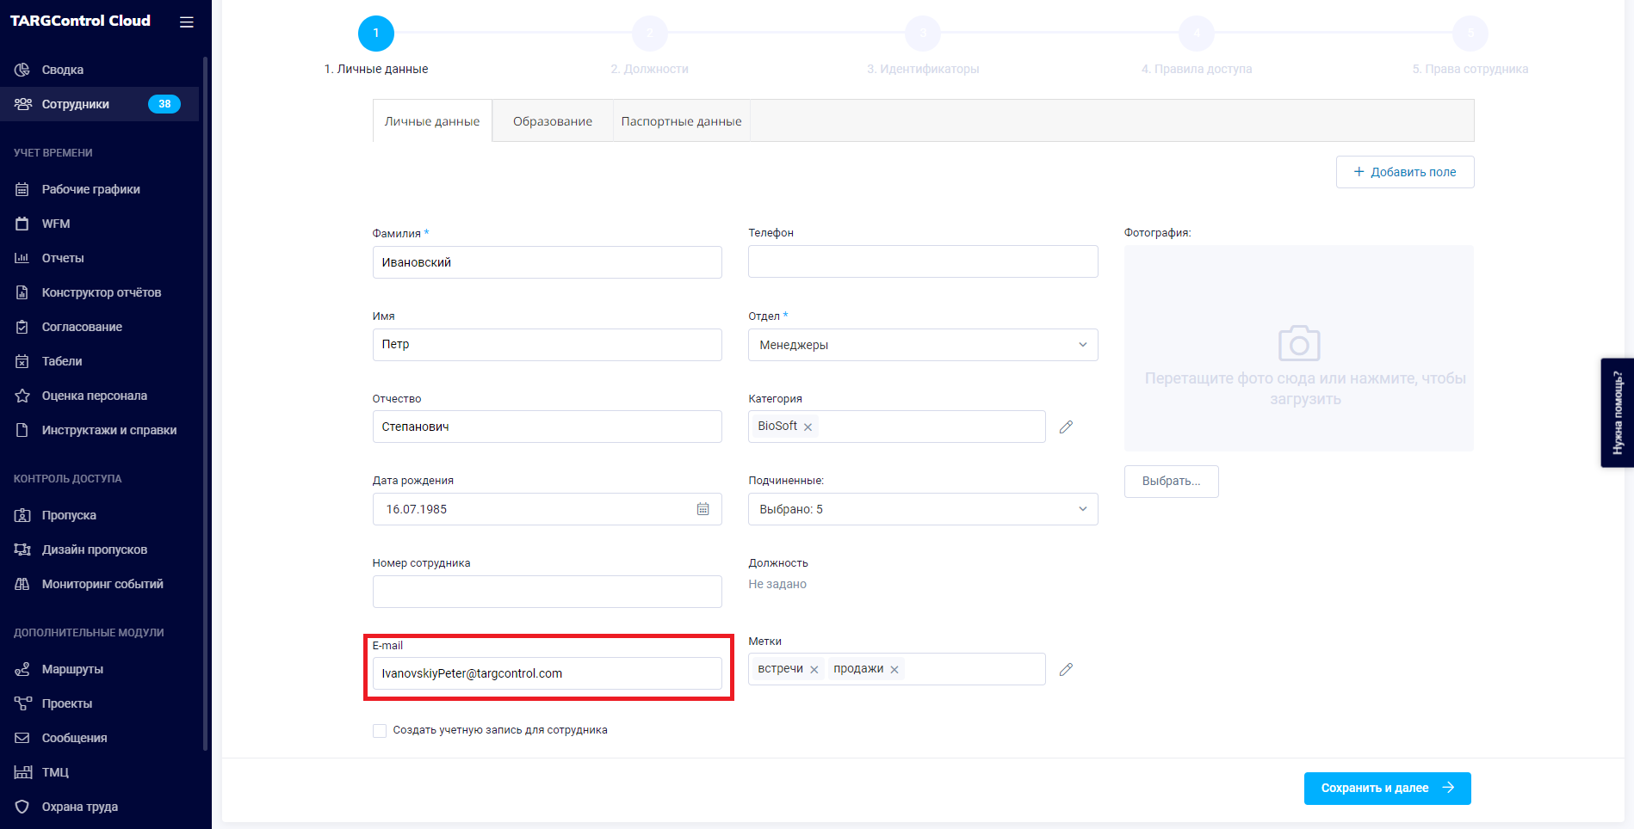This screenshot has height=829, width=1634.
Task: Click the pencil edit icon next to Метки
Action: pos(1066,669)
